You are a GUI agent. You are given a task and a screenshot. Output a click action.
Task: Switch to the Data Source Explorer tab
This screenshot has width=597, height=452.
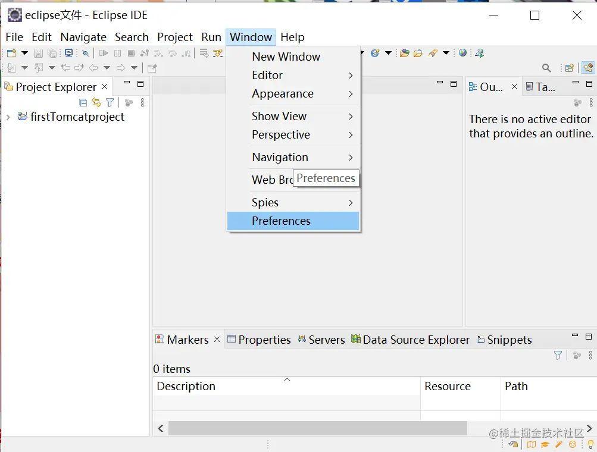coord(411,340)
